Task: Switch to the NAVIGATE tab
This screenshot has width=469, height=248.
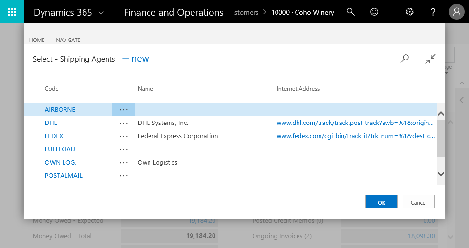Action: pyautogui.click(x=68, y=40)
